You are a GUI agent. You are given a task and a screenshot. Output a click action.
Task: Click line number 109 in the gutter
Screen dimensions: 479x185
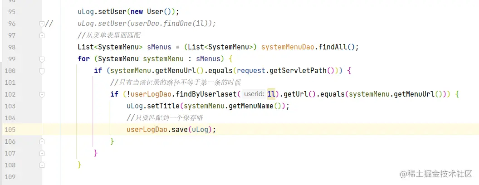pyautogui.click(x=10, y=177)
